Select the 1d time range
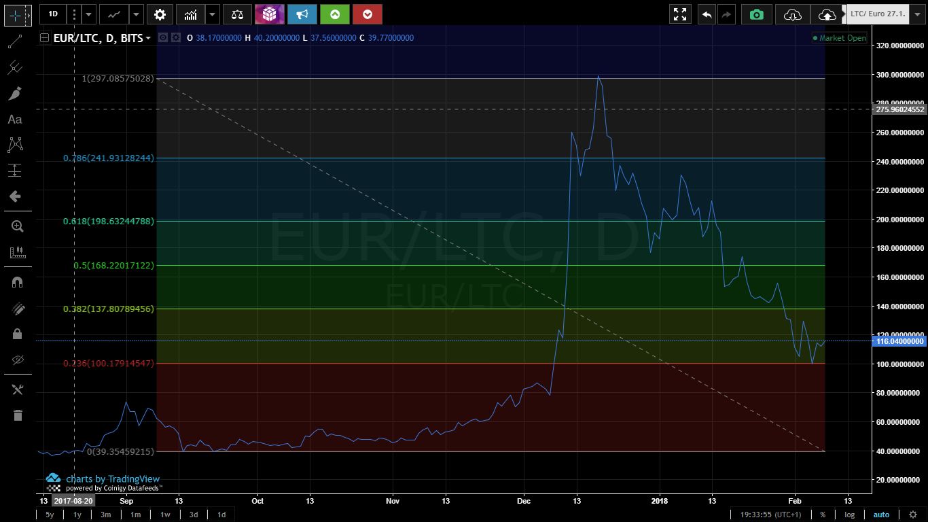 [x=221, y=515]
